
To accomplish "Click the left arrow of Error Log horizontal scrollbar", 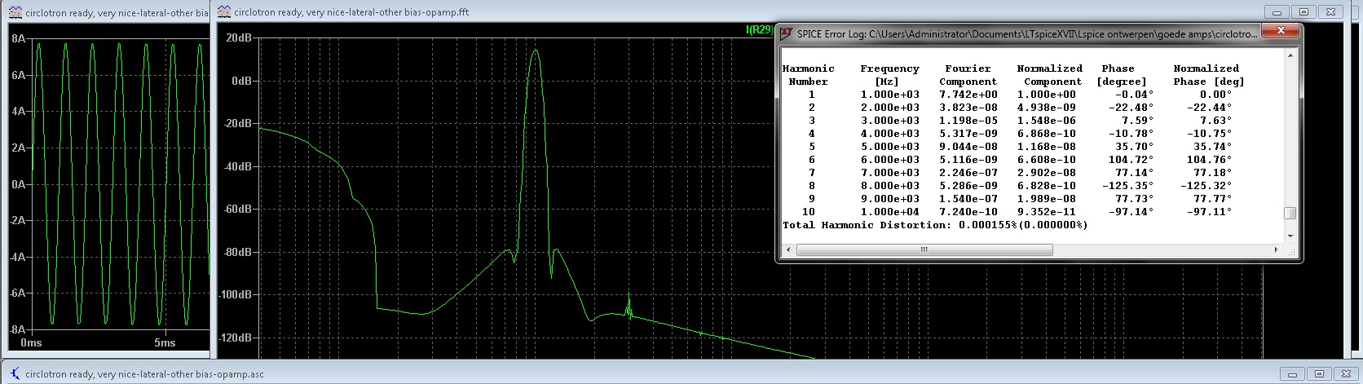I will [787, 250].
